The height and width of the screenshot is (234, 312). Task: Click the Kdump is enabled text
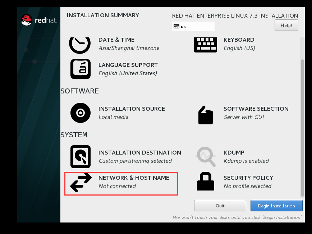pos(246,161)
